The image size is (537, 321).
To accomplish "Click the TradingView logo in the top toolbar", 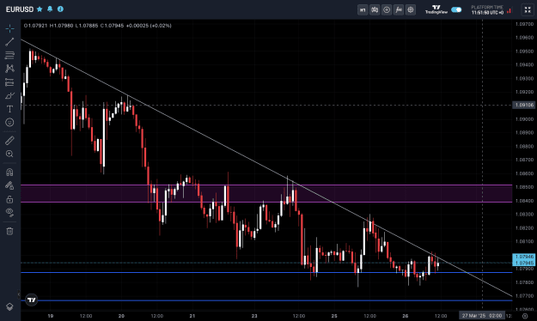I will coord(436,9).
